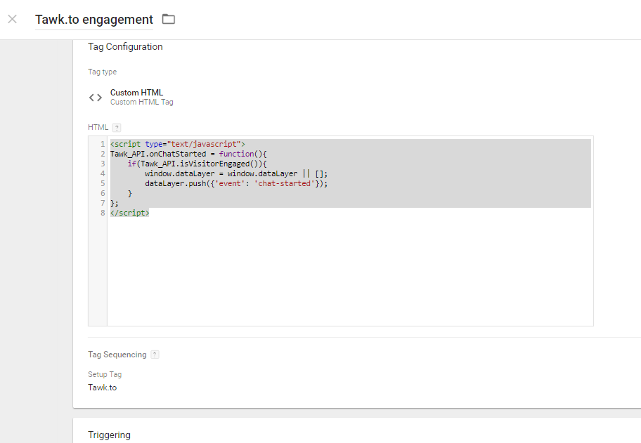
Task: Click the folder icon beside tag name
Action: point(169,19)
